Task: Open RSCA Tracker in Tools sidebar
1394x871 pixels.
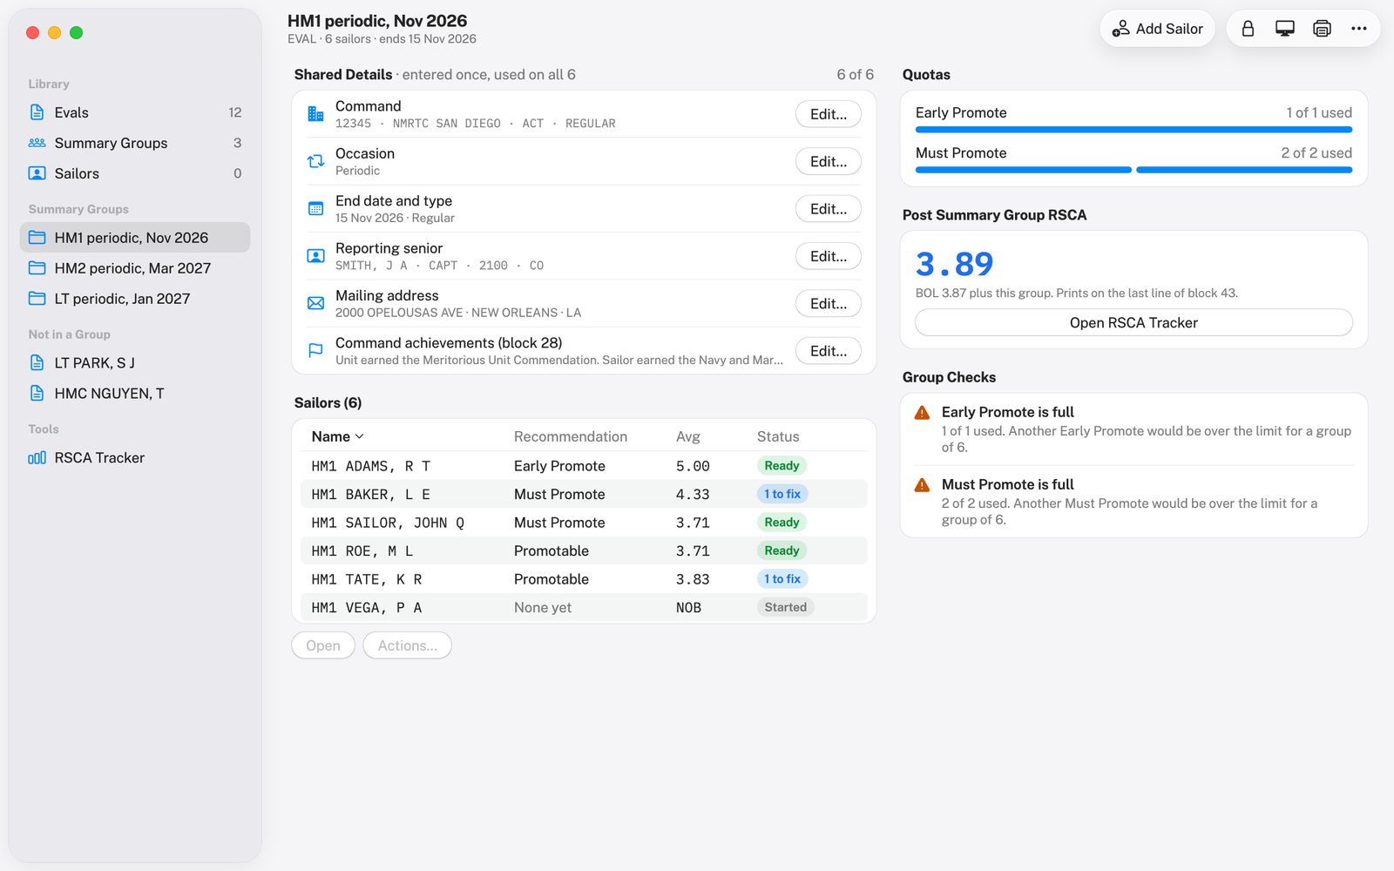Action: click(x=135, y=457)
